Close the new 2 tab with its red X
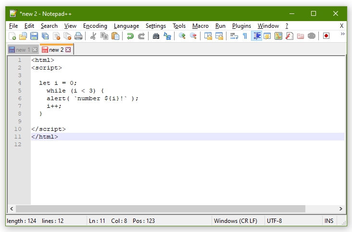 (x=68, y=50)
